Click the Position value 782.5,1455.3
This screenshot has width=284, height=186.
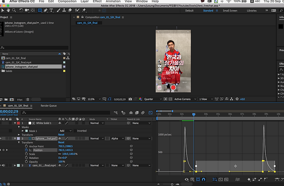pos(65,150)
